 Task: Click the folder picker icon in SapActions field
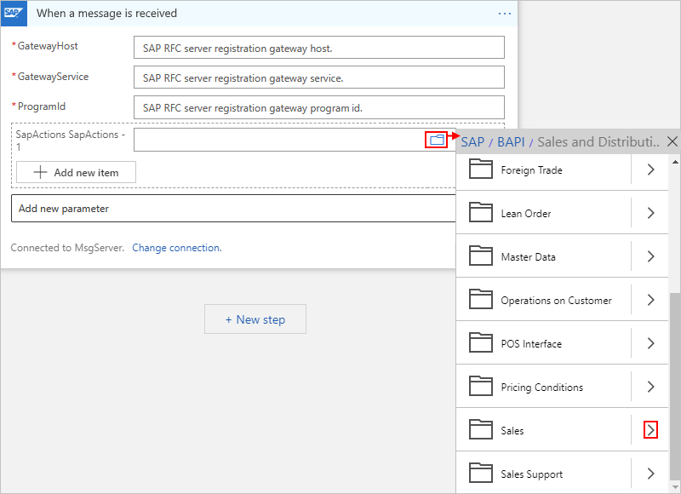[437, 140]
